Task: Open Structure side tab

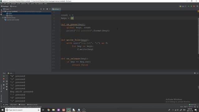Action: point(1,88)
